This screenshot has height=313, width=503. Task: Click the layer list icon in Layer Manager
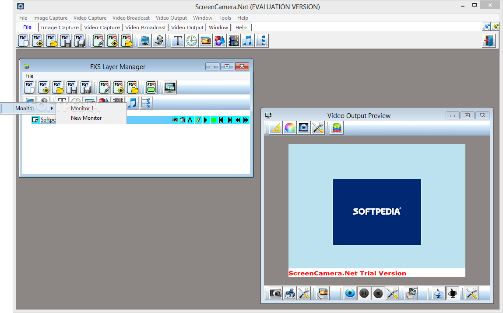point(146,103)
